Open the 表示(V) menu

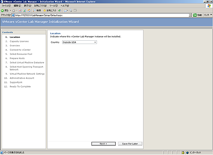tap(28, 6)
